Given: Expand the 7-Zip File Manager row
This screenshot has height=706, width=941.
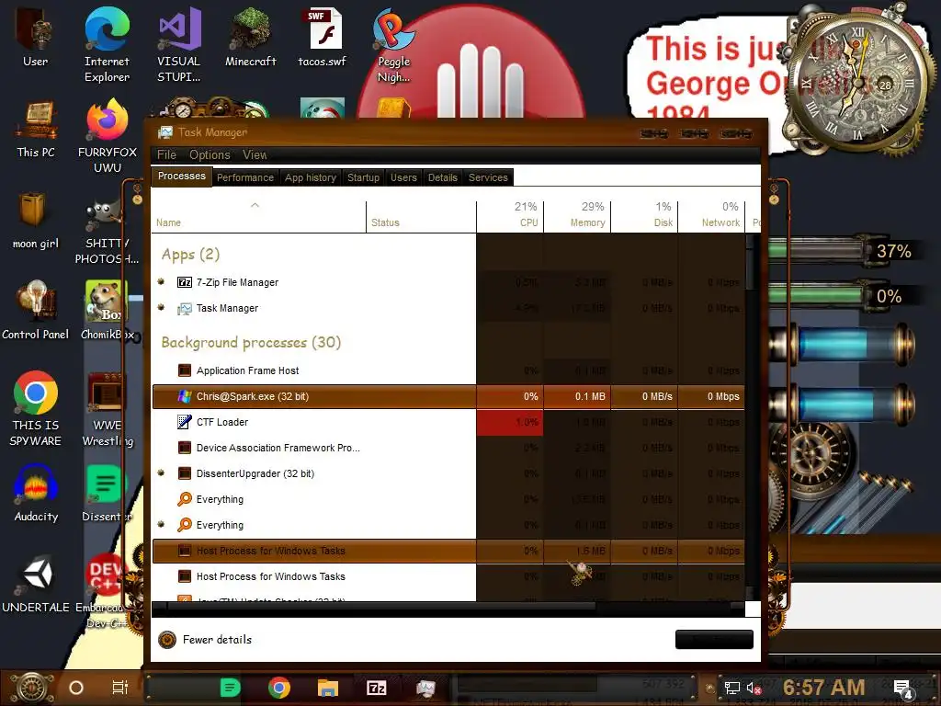Looking at the screenshot, I should tap(161, 281).
